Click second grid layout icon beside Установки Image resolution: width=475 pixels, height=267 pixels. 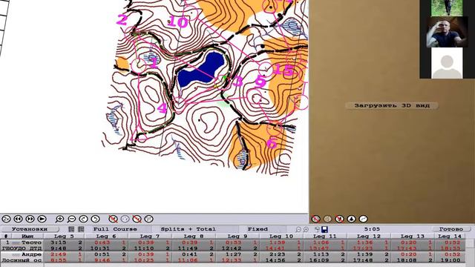tap(81, 229)
